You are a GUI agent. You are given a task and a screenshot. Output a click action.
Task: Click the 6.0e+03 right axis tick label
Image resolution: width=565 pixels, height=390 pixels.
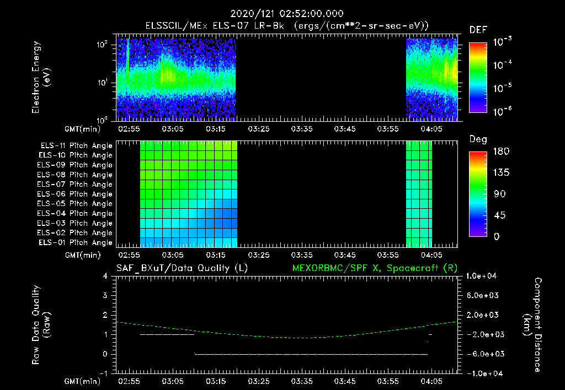483,295
